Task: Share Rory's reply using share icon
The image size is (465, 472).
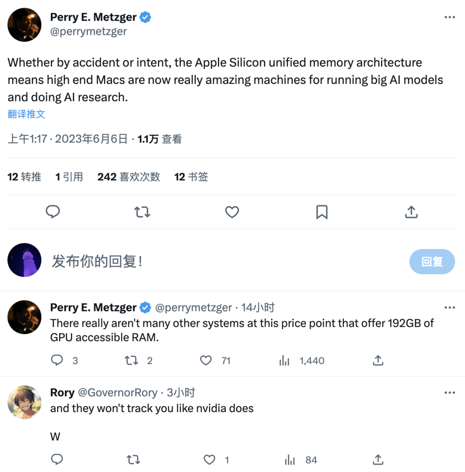Action: [x=378, y=460]
